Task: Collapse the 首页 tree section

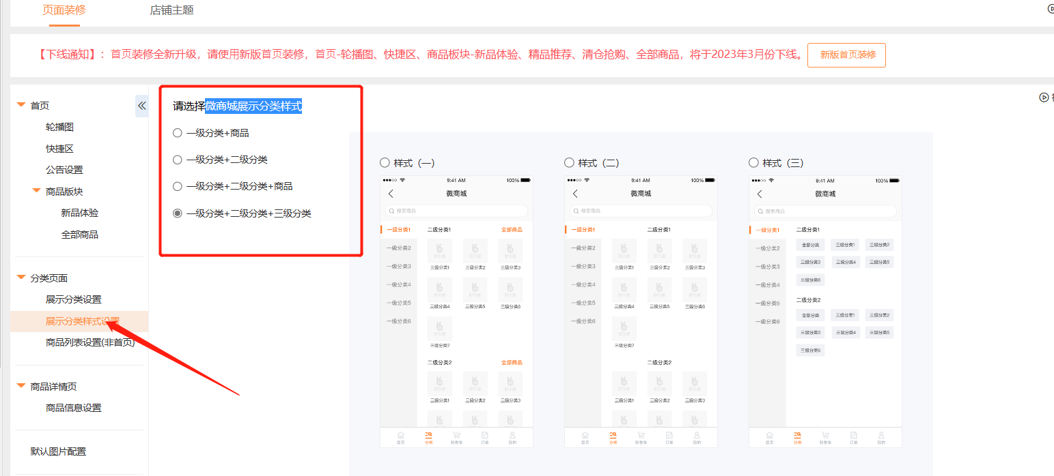Action: [21, 105]
